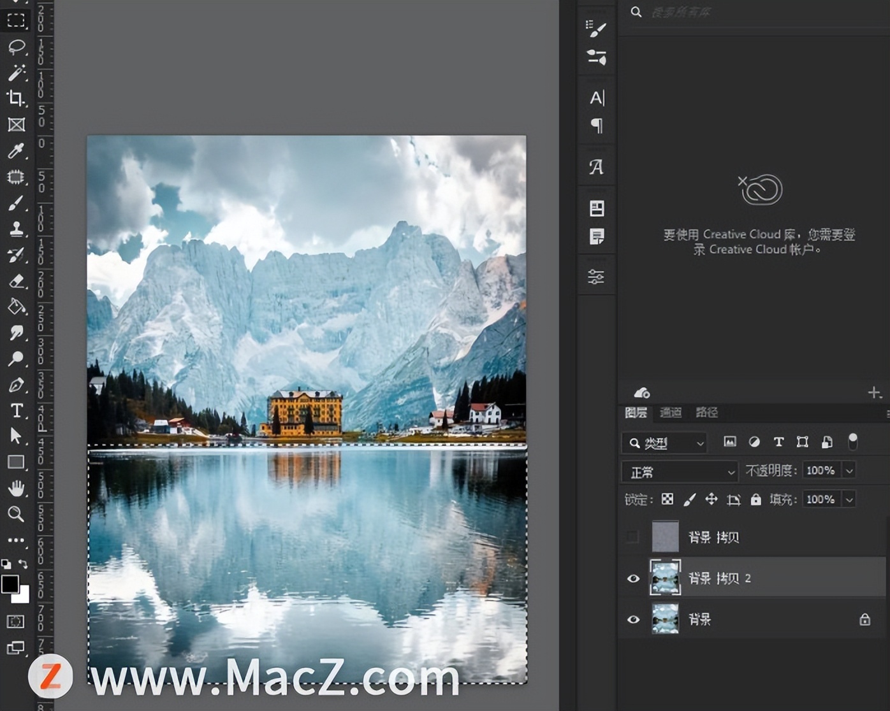The width and height of the screenshot is (890, 711).
Task: Select the Magic Wand tool
Action: coord(16,73)
